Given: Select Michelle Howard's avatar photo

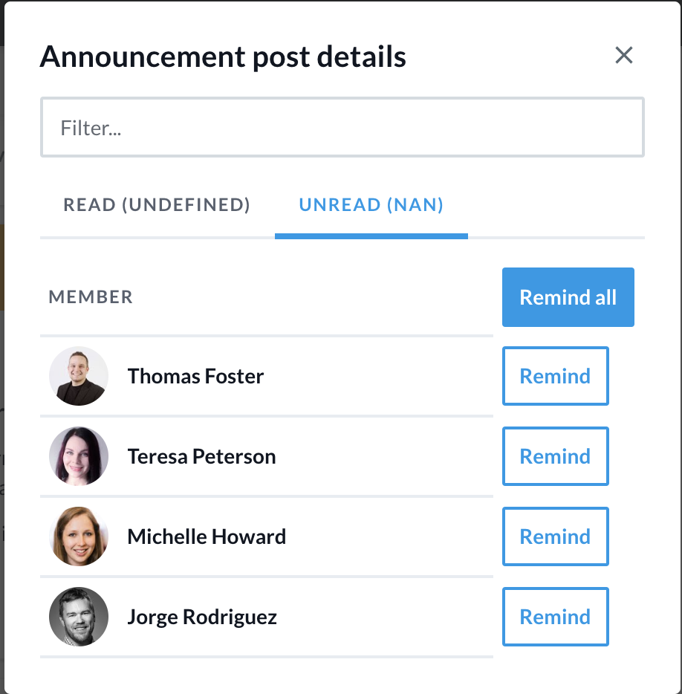Looking at the screenshot, I should (x=79, y=536).
